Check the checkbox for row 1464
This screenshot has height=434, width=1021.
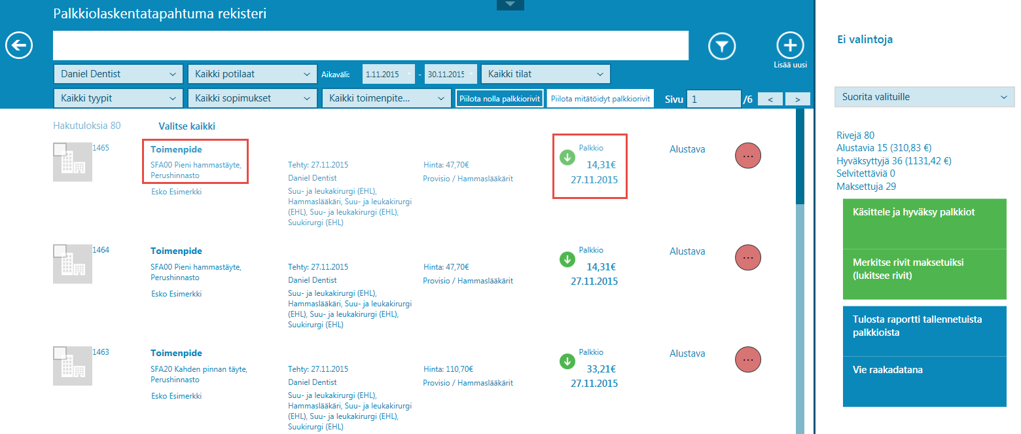click(x=59, y=251)
